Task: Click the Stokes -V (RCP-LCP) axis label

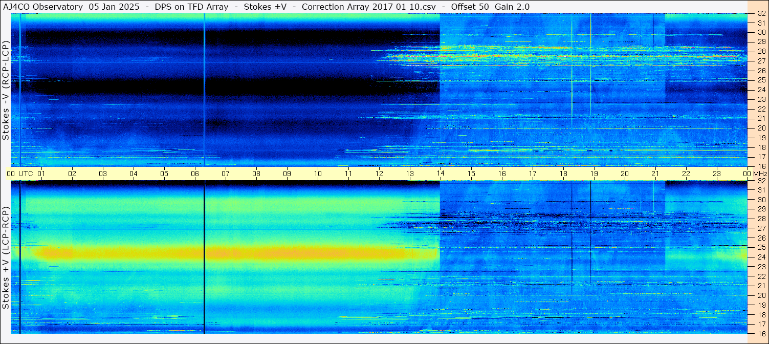Action: click(6, 90)
